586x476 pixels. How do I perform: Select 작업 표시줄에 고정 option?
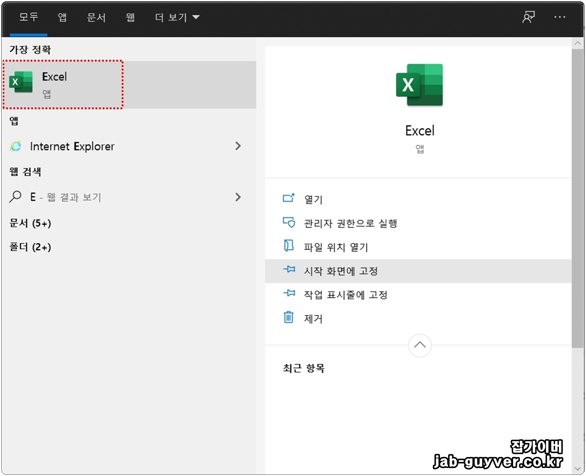pos(345,295)
